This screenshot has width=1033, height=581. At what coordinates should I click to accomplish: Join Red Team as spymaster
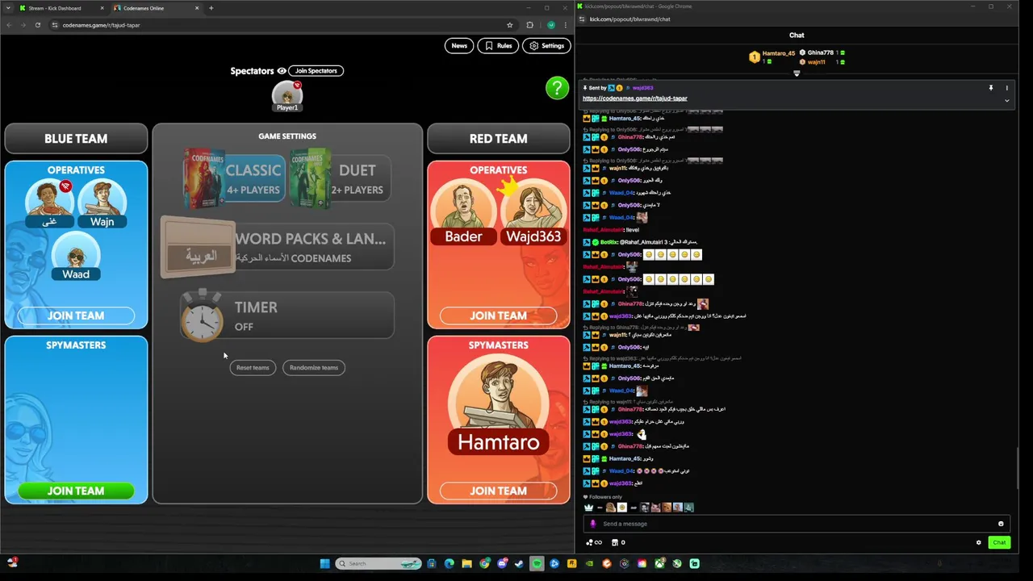[x=498, y=491]
